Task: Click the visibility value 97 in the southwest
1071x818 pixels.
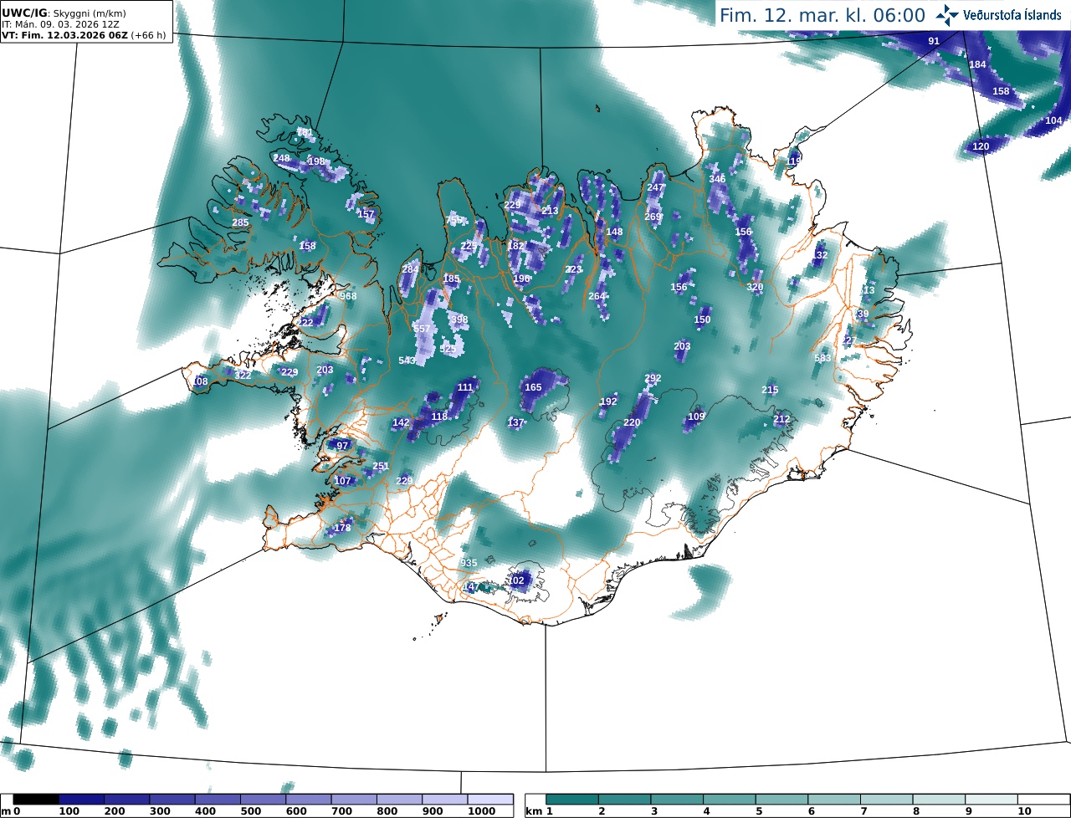Action: (342, 446)
